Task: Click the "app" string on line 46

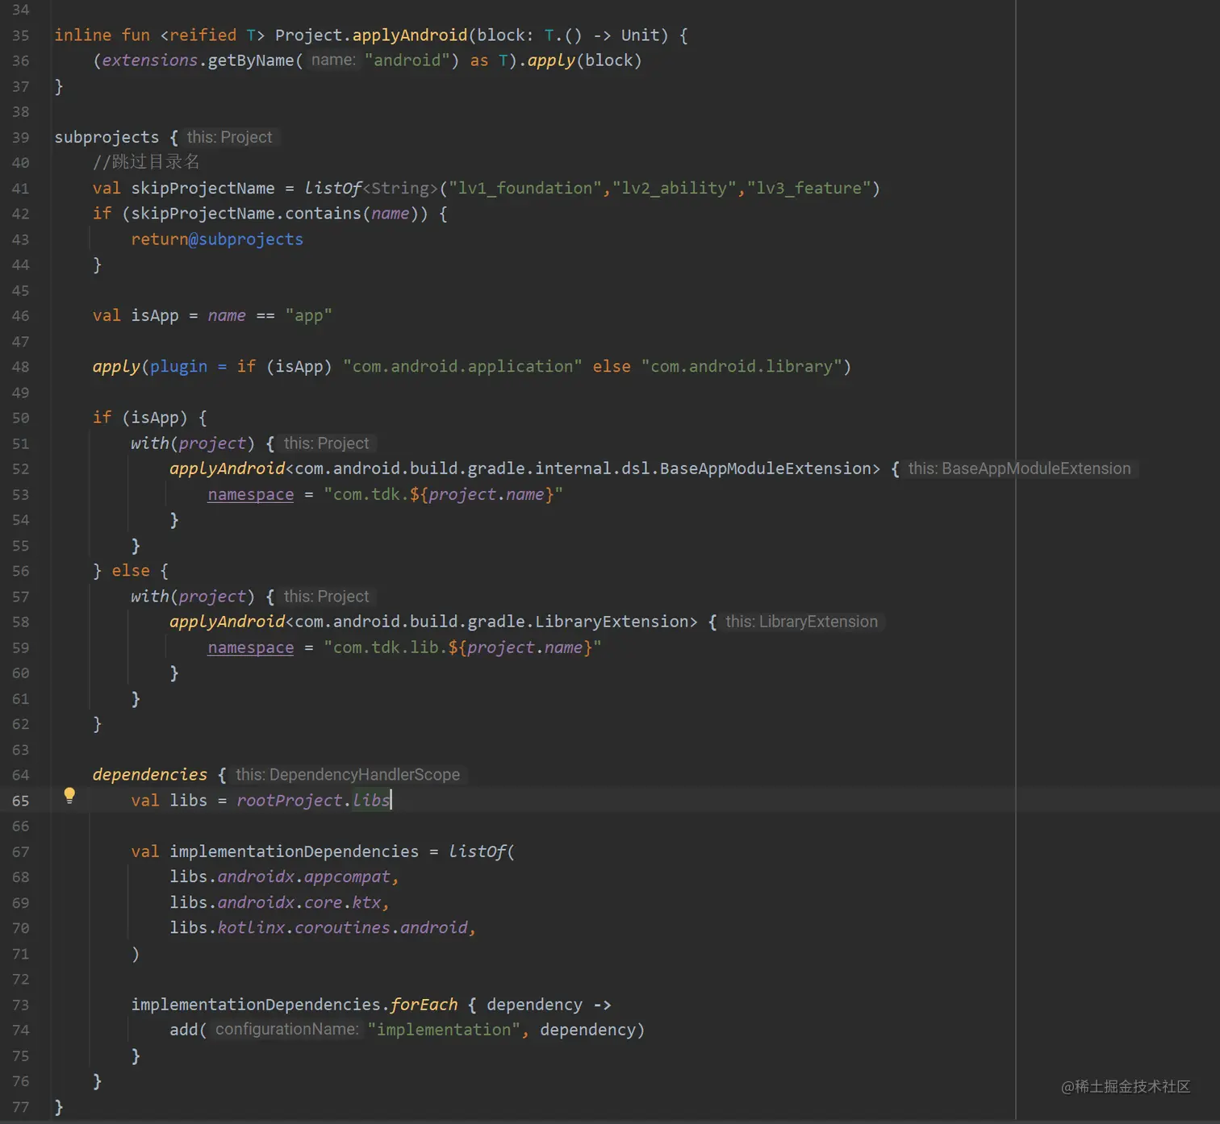Action: click(x=308, y=316)
